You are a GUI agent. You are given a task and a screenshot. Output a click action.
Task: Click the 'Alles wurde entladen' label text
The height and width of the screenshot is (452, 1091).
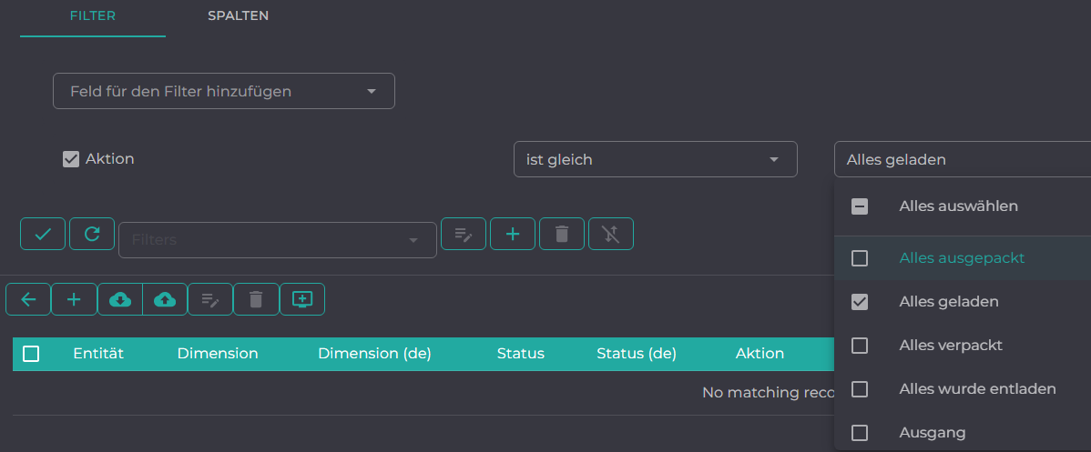977,388
